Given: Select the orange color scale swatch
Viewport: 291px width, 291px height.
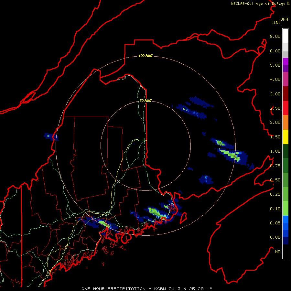Looking at the screenshot, I should (x=286, y=123).
